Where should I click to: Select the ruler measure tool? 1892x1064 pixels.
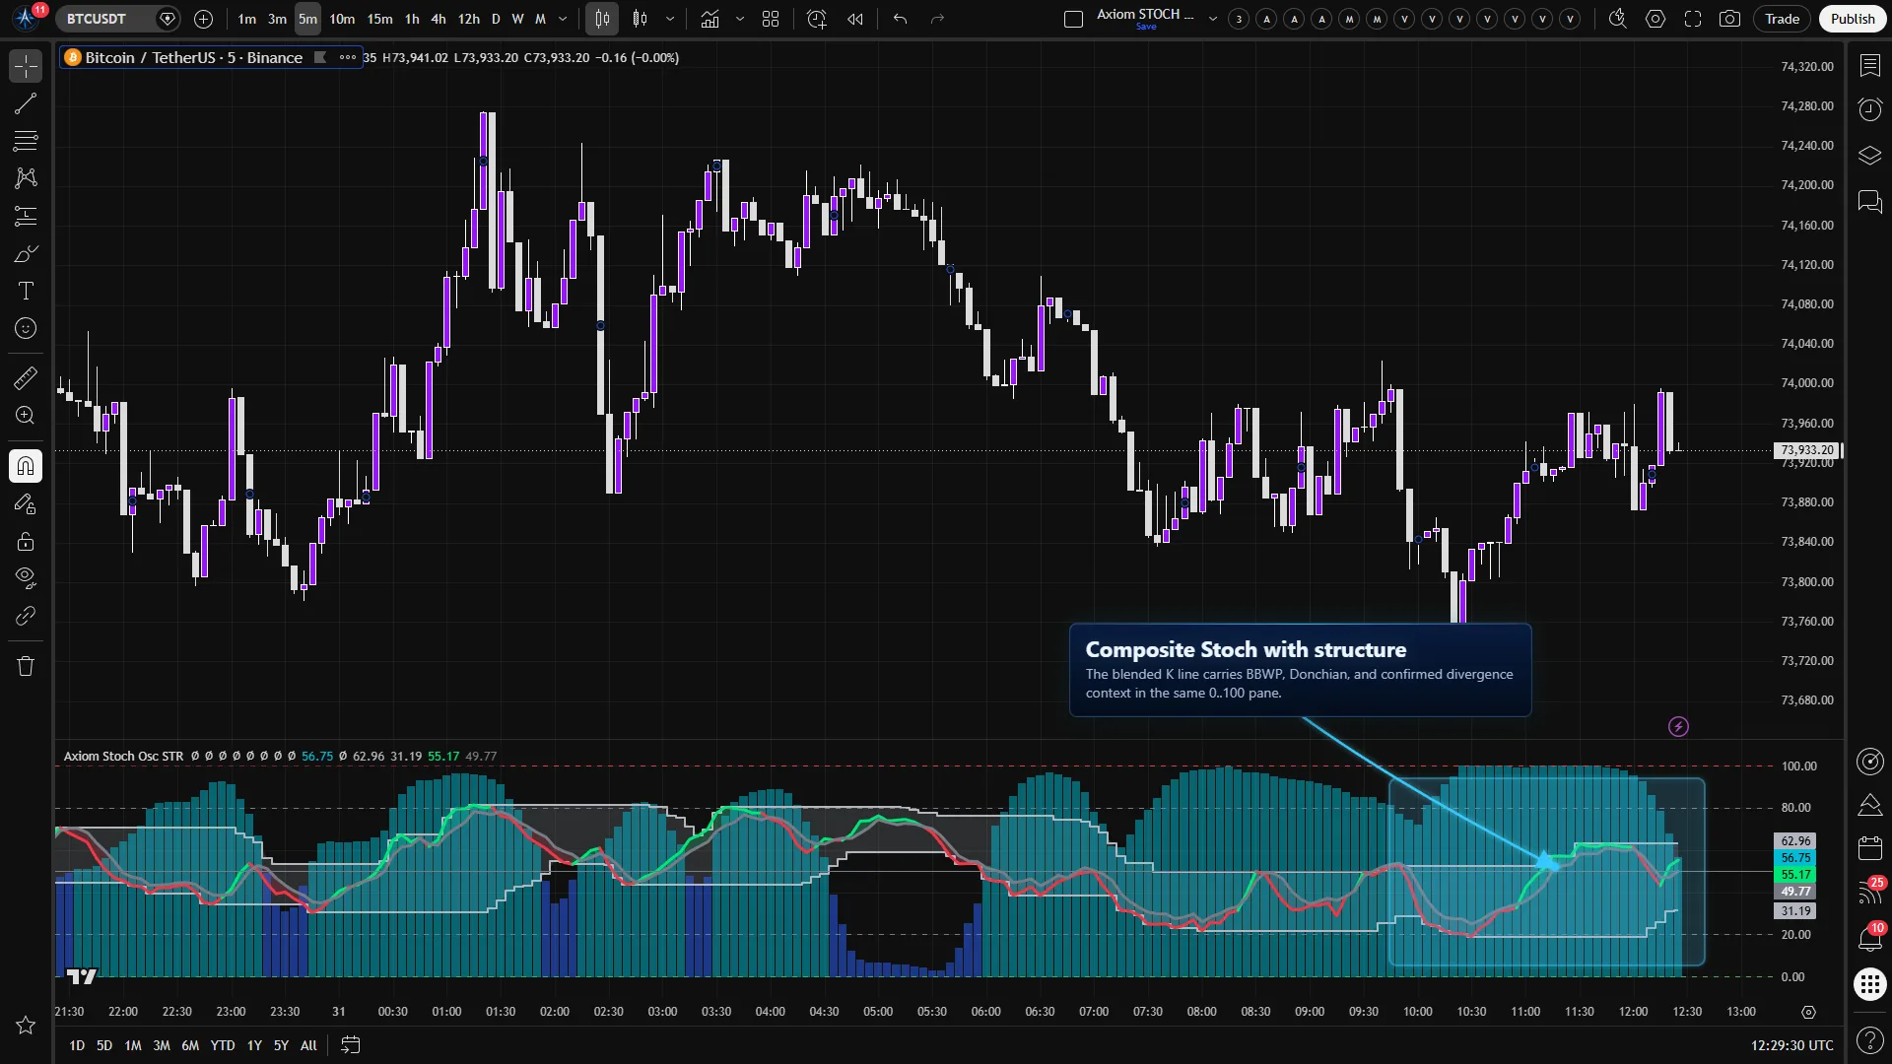coord(26,377)
